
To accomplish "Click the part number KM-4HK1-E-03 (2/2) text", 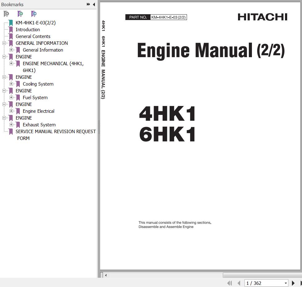I will [168, 17].
